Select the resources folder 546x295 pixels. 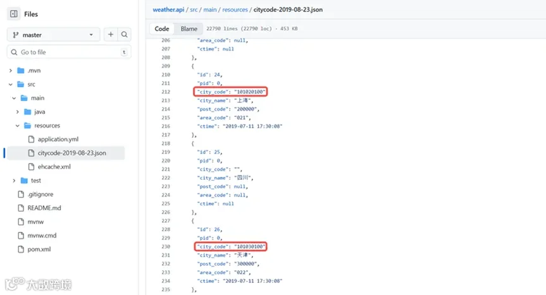pyautogui.click(x=47, y=126)
